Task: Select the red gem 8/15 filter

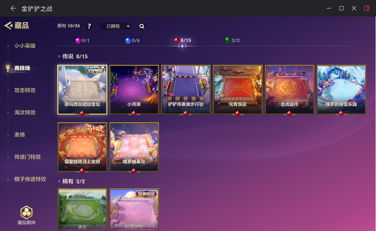Action: point(183,40)
